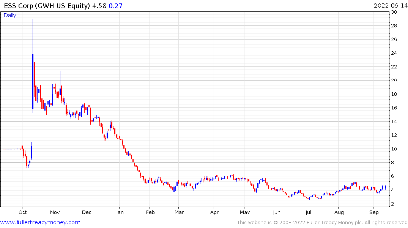
Task: Click the ESS Corp (GWH US Equity) title
Action: click(x=47, y=6)
